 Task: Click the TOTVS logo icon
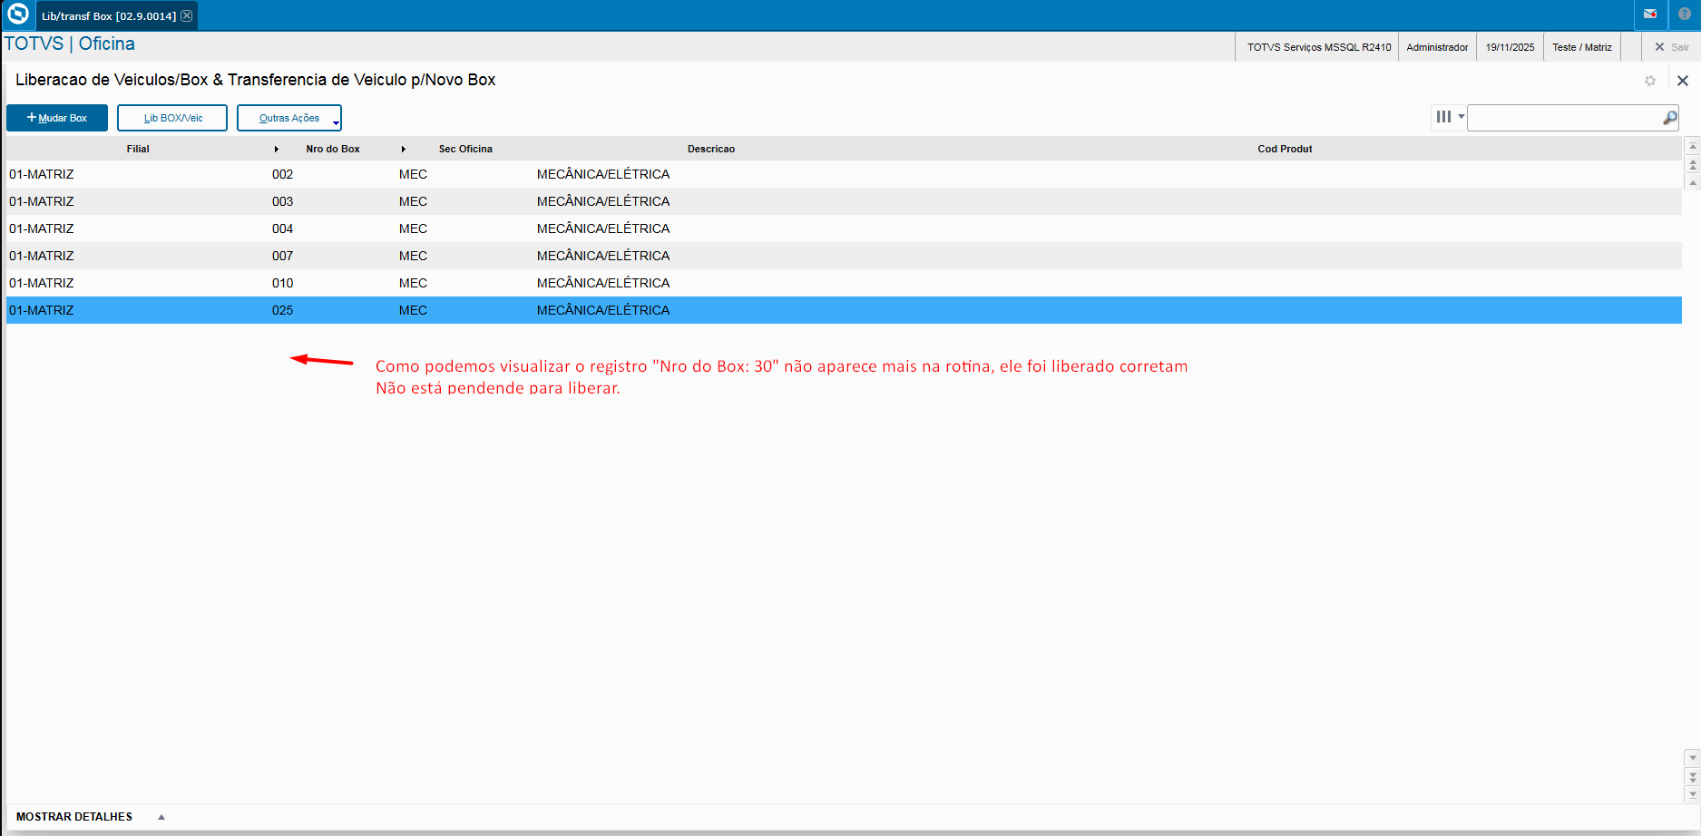[x=17, y=15]
